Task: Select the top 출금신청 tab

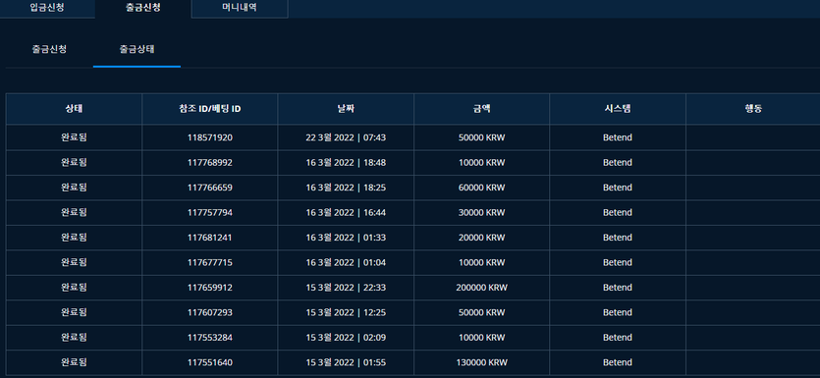Action: pyautogui.click(x=143, y=9)
